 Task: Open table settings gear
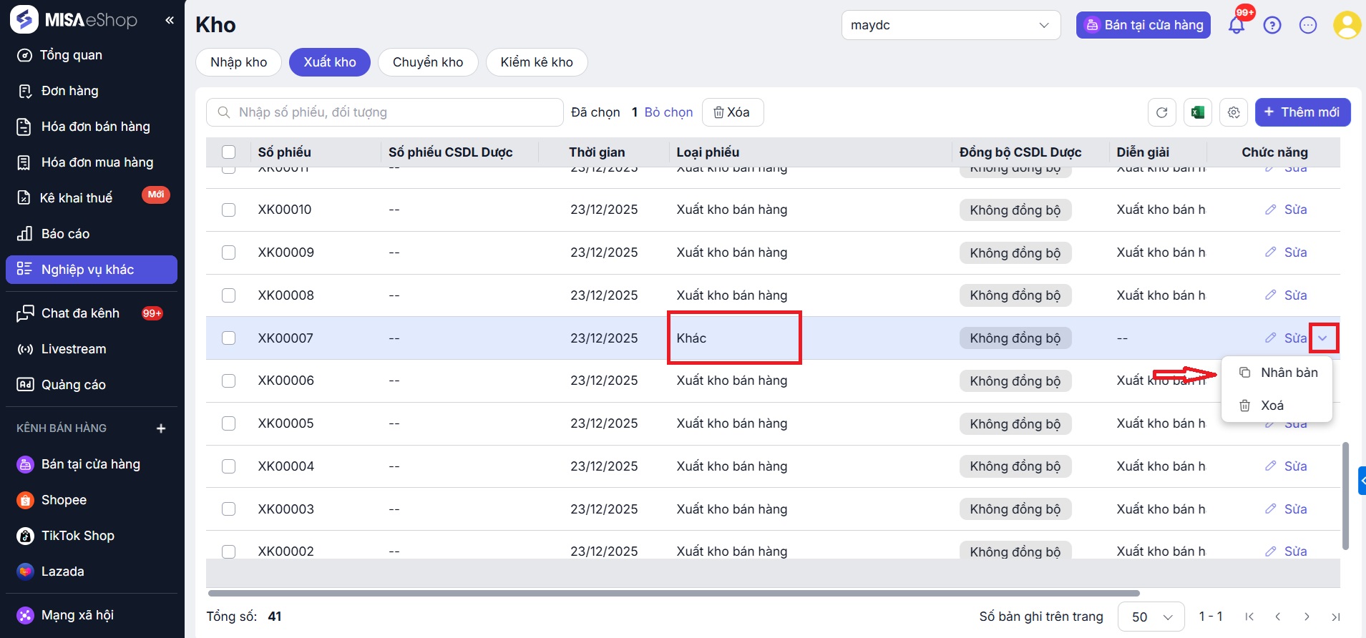tap(1234, 112)
